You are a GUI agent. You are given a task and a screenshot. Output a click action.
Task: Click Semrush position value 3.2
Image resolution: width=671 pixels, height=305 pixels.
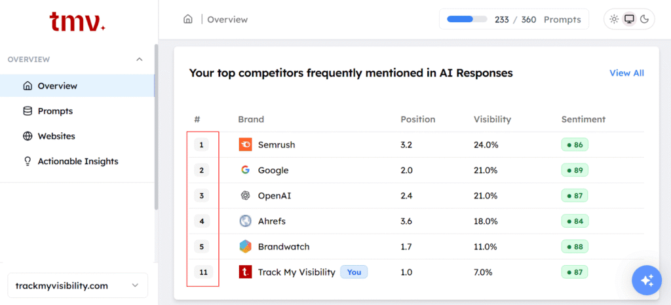(x=406, y=145)
